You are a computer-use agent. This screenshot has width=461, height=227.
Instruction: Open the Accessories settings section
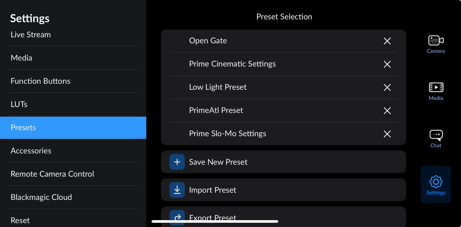point(31,151)
